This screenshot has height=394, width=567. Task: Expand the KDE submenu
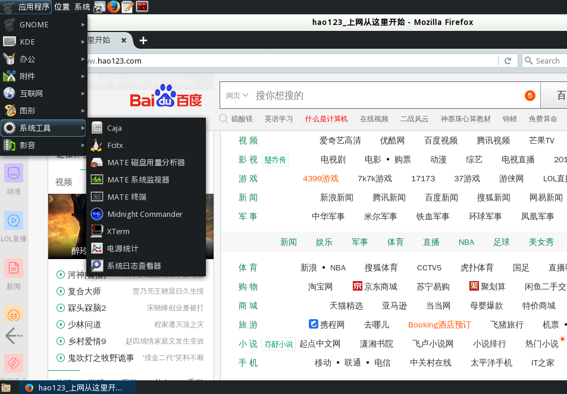(x=43, y=42)
